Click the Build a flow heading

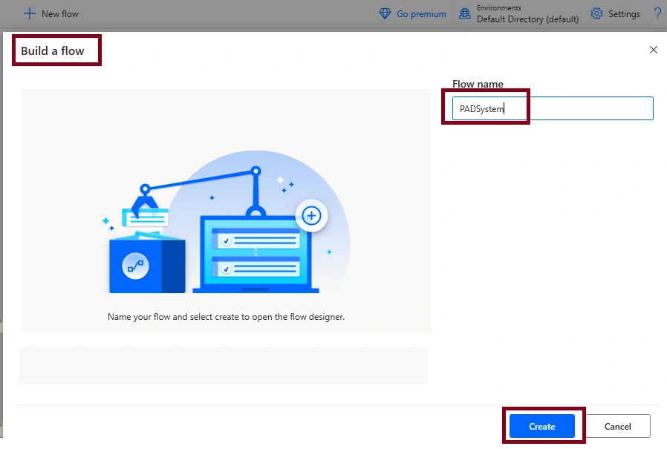52,50
